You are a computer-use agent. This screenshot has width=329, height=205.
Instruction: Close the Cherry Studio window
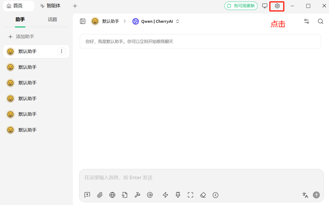tap(324, 6)
